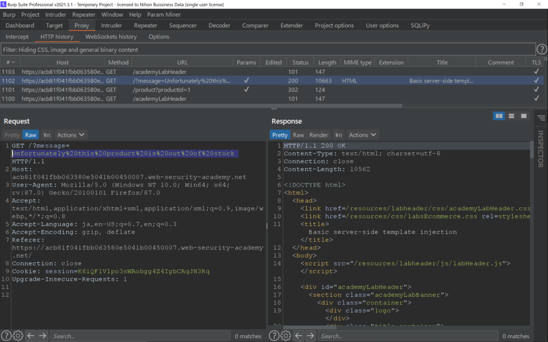
Task: Open the Param Miner menu
Action: click(x=164, y=15)
